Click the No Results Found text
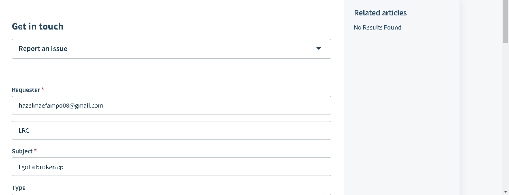The width and height of the screenshot is (509, 195). [377, 28]
